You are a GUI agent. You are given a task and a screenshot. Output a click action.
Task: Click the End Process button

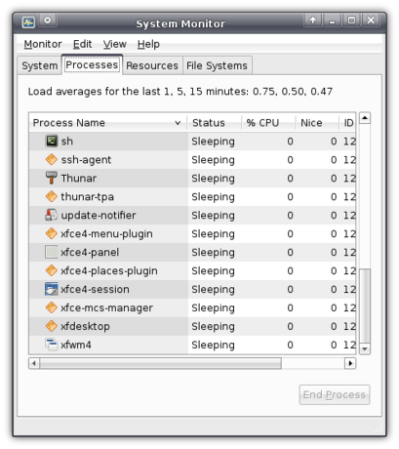click(335, 394)
